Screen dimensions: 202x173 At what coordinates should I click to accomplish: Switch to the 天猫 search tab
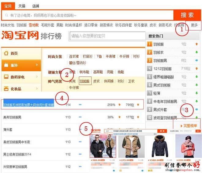[x=22, y=6]
